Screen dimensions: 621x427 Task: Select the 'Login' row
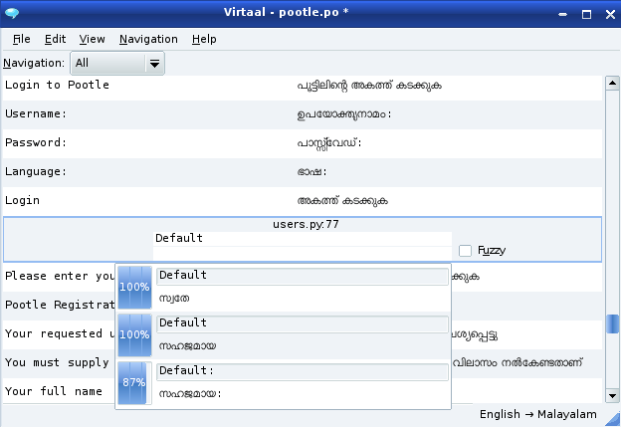pyautogui.click(x=303, y=201)
